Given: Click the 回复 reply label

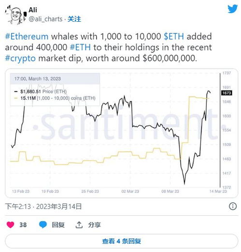Looking at the screenshot, I should coord(58,225).
